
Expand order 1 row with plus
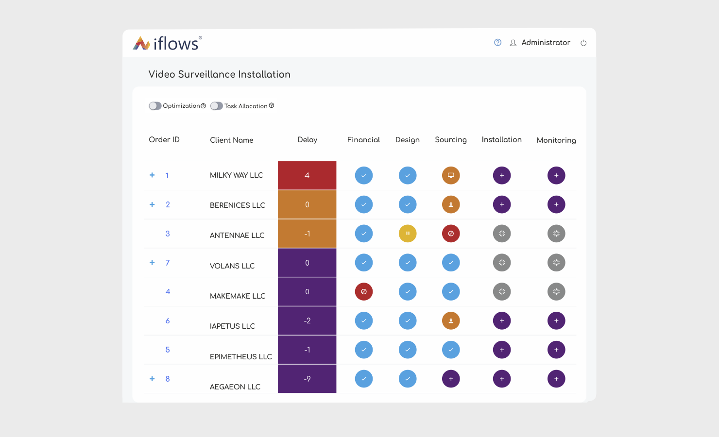(x=152, y=175)
